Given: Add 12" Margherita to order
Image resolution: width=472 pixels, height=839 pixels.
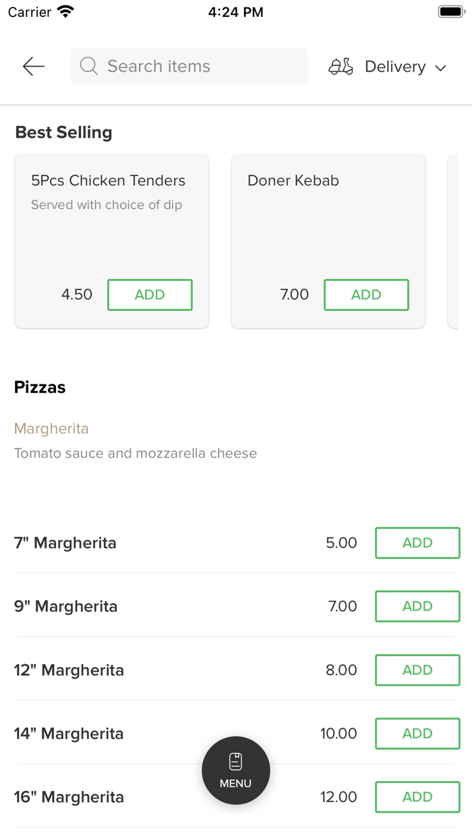Looking at the screenshot, I should [417, 670].
